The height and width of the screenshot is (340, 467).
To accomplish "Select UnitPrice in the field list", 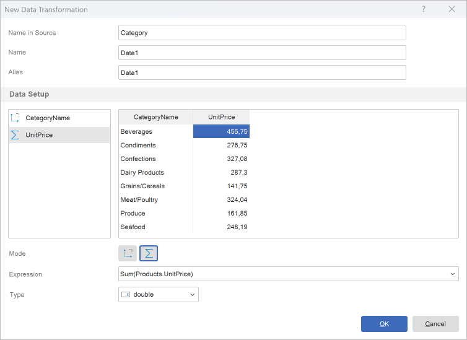I will tap(39, 135).
